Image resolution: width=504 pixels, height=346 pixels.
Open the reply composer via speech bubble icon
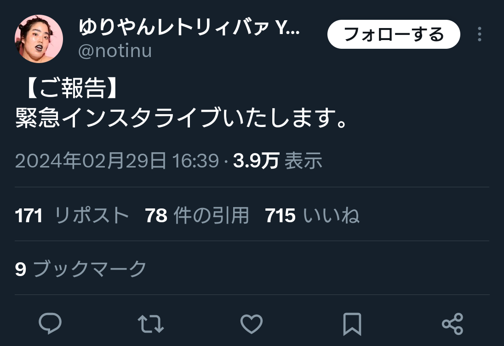(x=50, y=323)
